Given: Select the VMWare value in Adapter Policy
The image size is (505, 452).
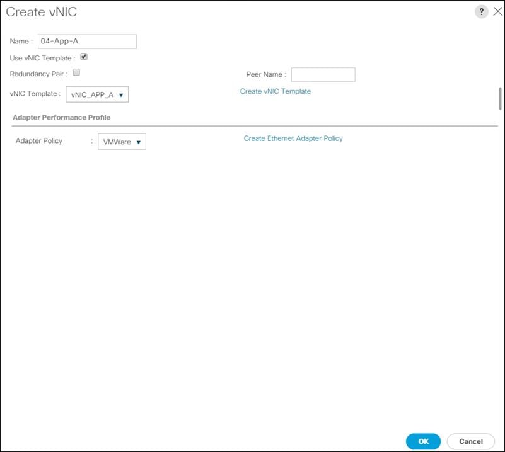Looking at the screenshot, I should 116,141.
